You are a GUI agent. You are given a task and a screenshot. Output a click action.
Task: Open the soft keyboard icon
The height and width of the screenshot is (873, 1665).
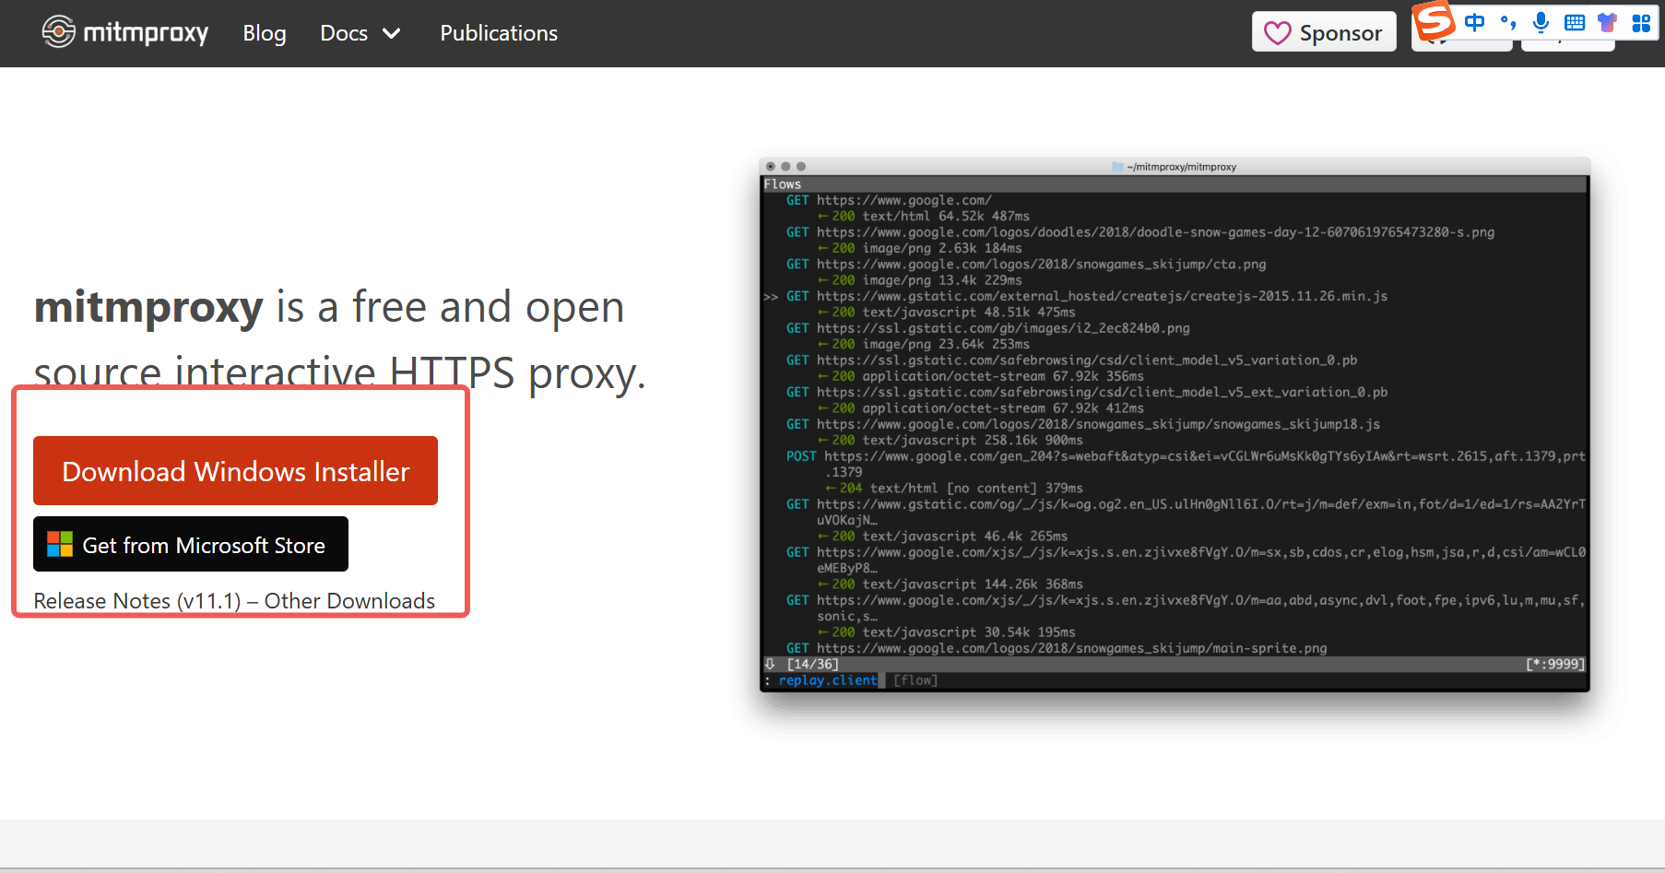pyautogui.click(x=1575, y=22)
